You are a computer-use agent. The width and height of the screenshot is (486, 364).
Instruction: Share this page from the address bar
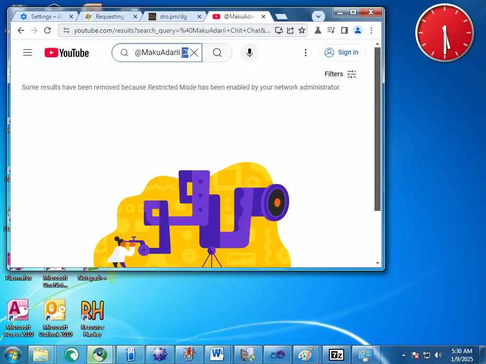(290, 30)
